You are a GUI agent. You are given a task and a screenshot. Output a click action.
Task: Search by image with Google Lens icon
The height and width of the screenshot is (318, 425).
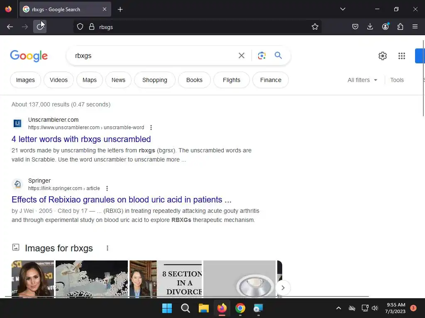click(261, 56)
